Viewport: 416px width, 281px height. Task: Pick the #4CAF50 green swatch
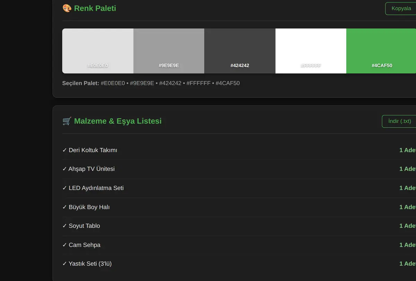381,51
